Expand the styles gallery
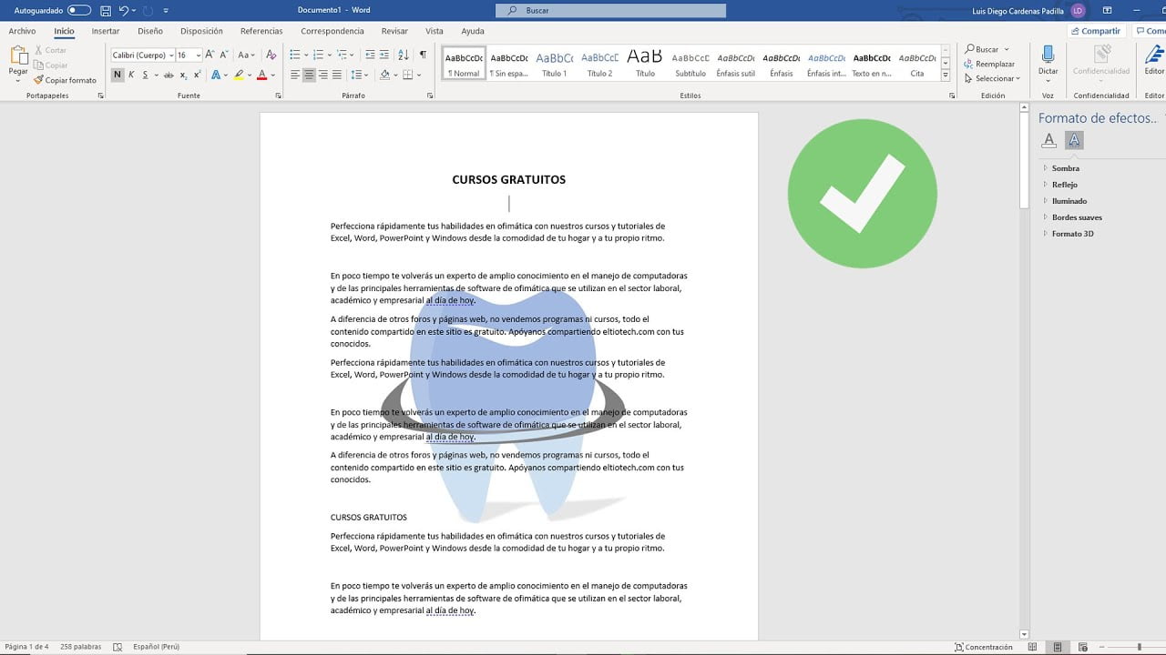The height and width of the screenshot is (655, 1166). pos(944,74)
